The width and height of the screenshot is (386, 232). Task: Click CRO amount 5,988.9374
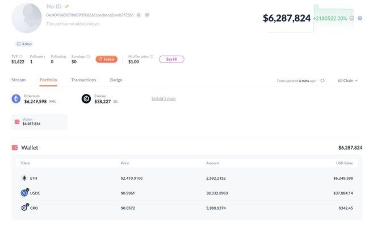pyautogui.click(x=216, y=208)
